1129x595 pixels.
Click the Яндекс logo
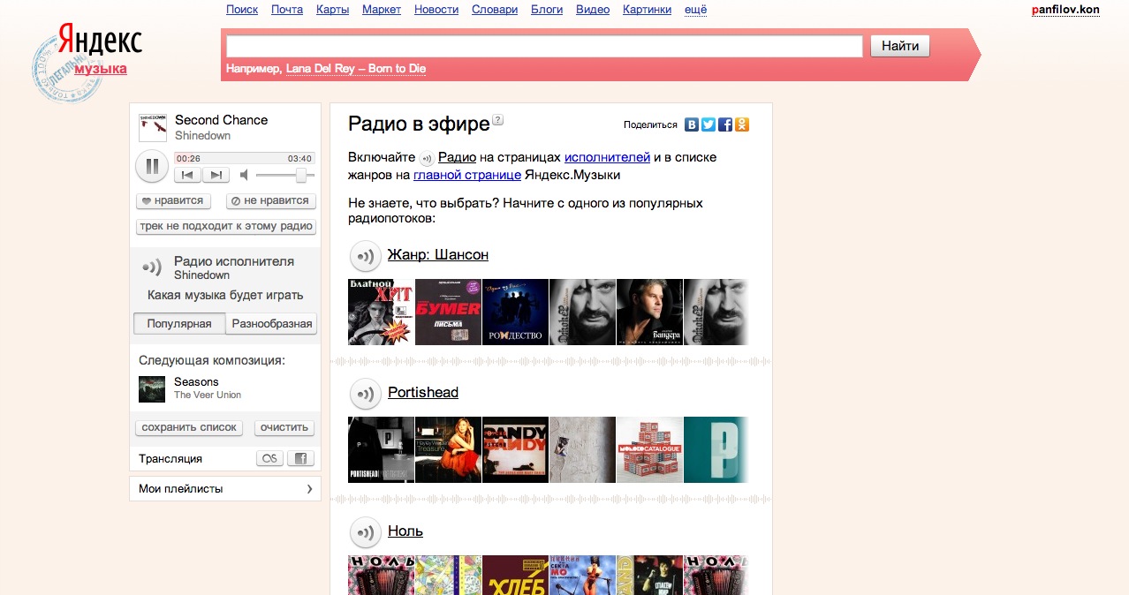click(100, 41)
